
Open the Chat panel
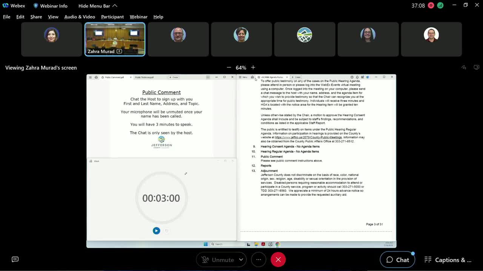tap(397, 260)
